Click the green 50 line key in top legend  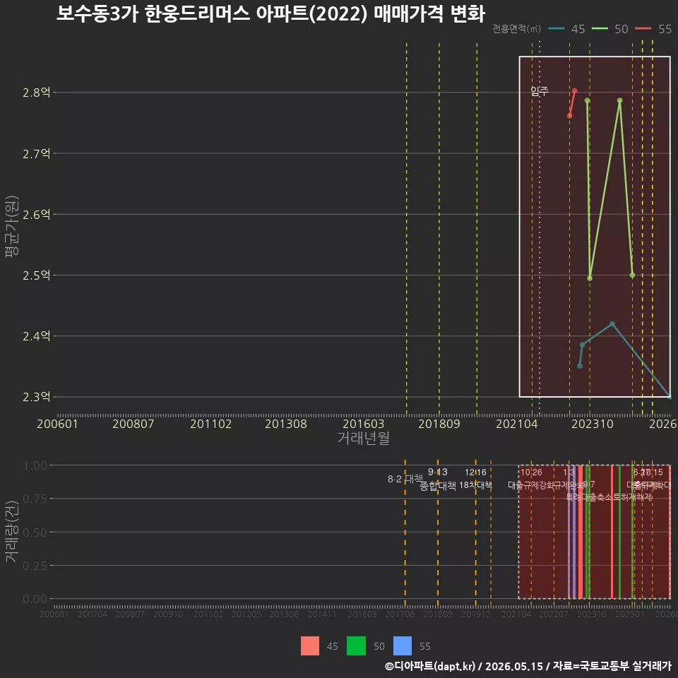tap(600, 29)
